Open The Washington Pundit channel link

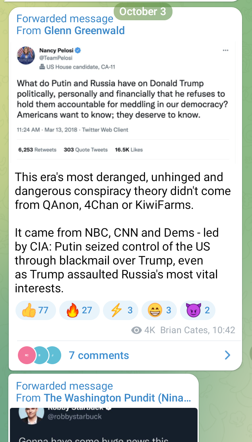click(117, 398)
